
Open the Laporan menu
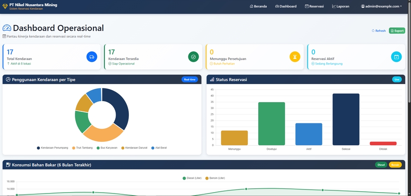point(340,6)
